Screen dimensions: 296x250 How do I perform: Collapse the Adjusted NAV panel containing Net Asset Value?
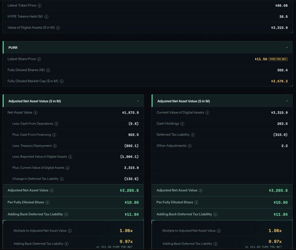[x=138, y=101]
